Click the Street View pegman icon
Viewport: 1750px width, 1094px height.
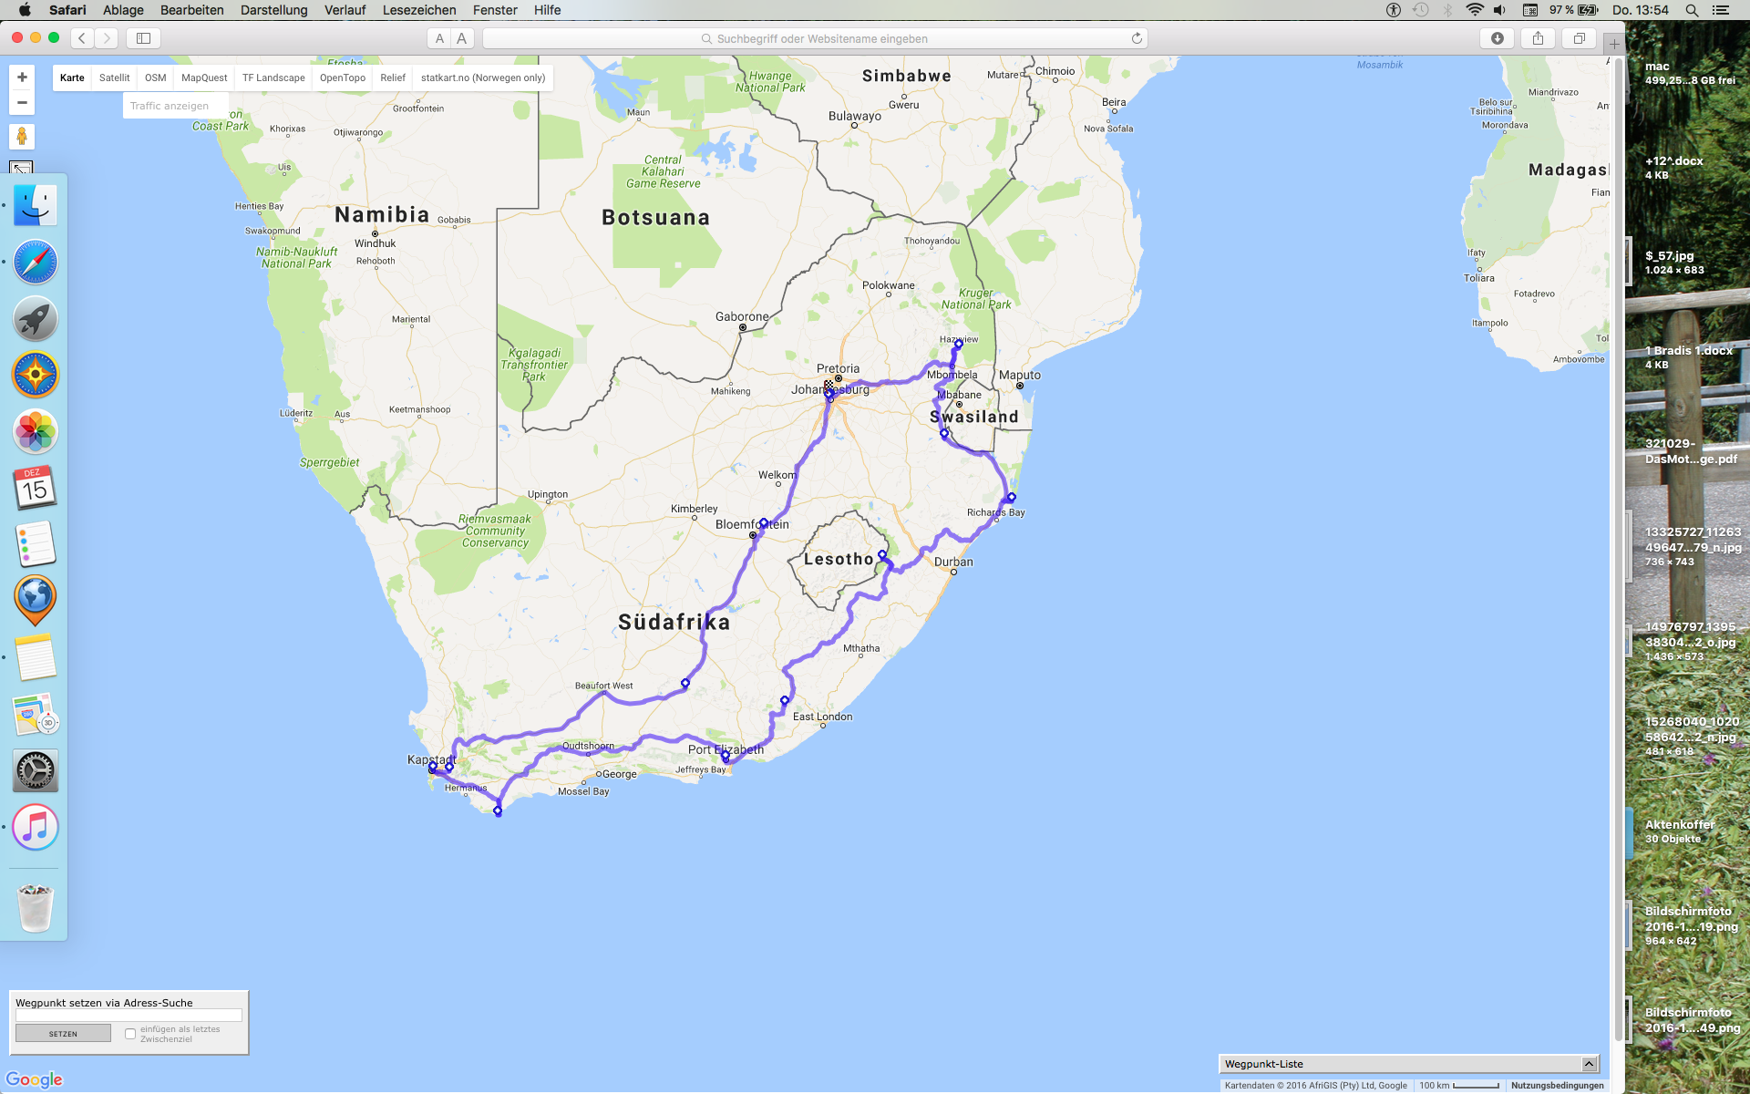pos(22,137)
